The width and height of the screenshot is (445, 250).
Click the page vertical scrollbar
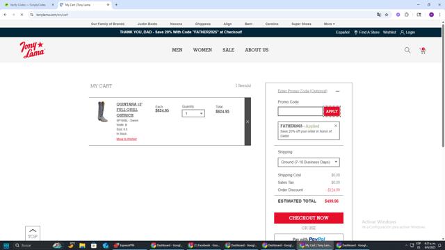tap(443, 86)
